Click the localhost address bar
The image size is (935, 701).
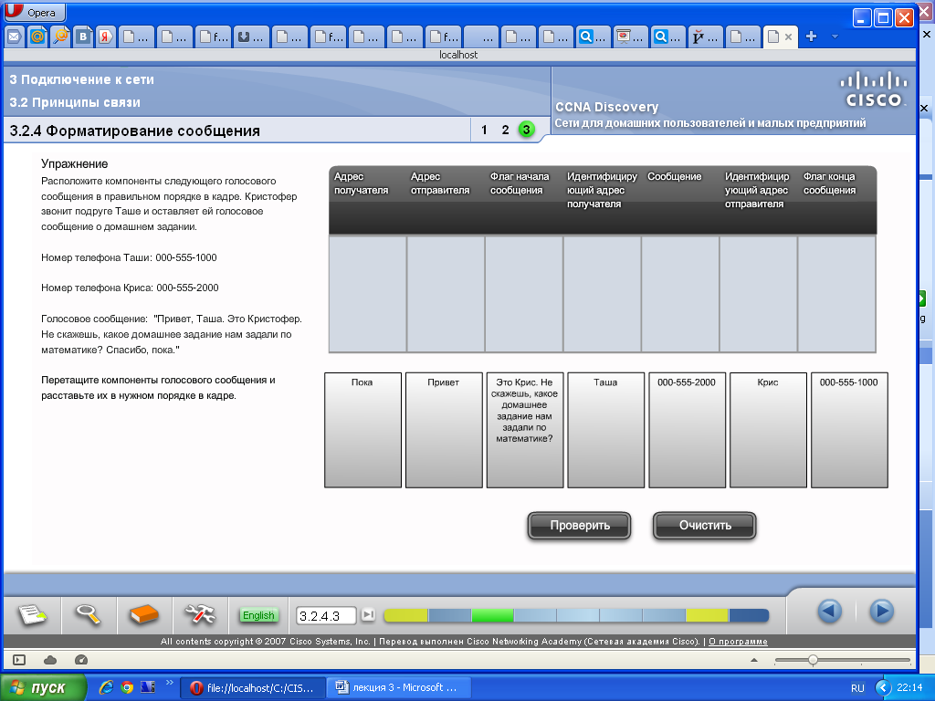[459, 55]
